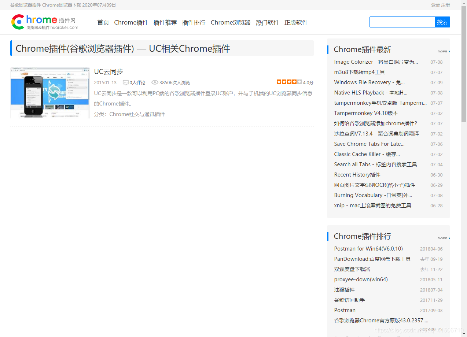Open proxyee-down(win64) entry
This screenshot has height=337, width=467.
click(x=361, y=279)
